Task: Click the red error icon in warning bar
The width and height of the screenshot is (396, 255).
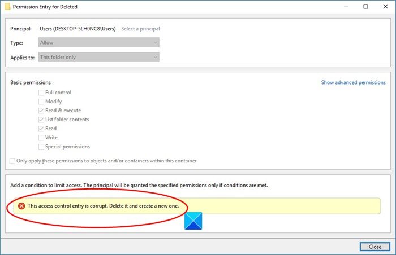Action: pos(21,206)
